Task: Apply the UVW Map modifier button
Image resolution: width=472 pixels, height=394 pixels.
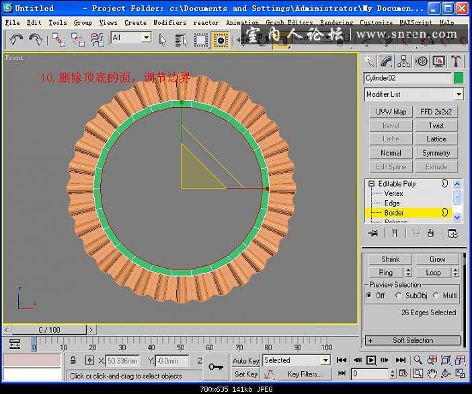Action: [x=391, y=112]
